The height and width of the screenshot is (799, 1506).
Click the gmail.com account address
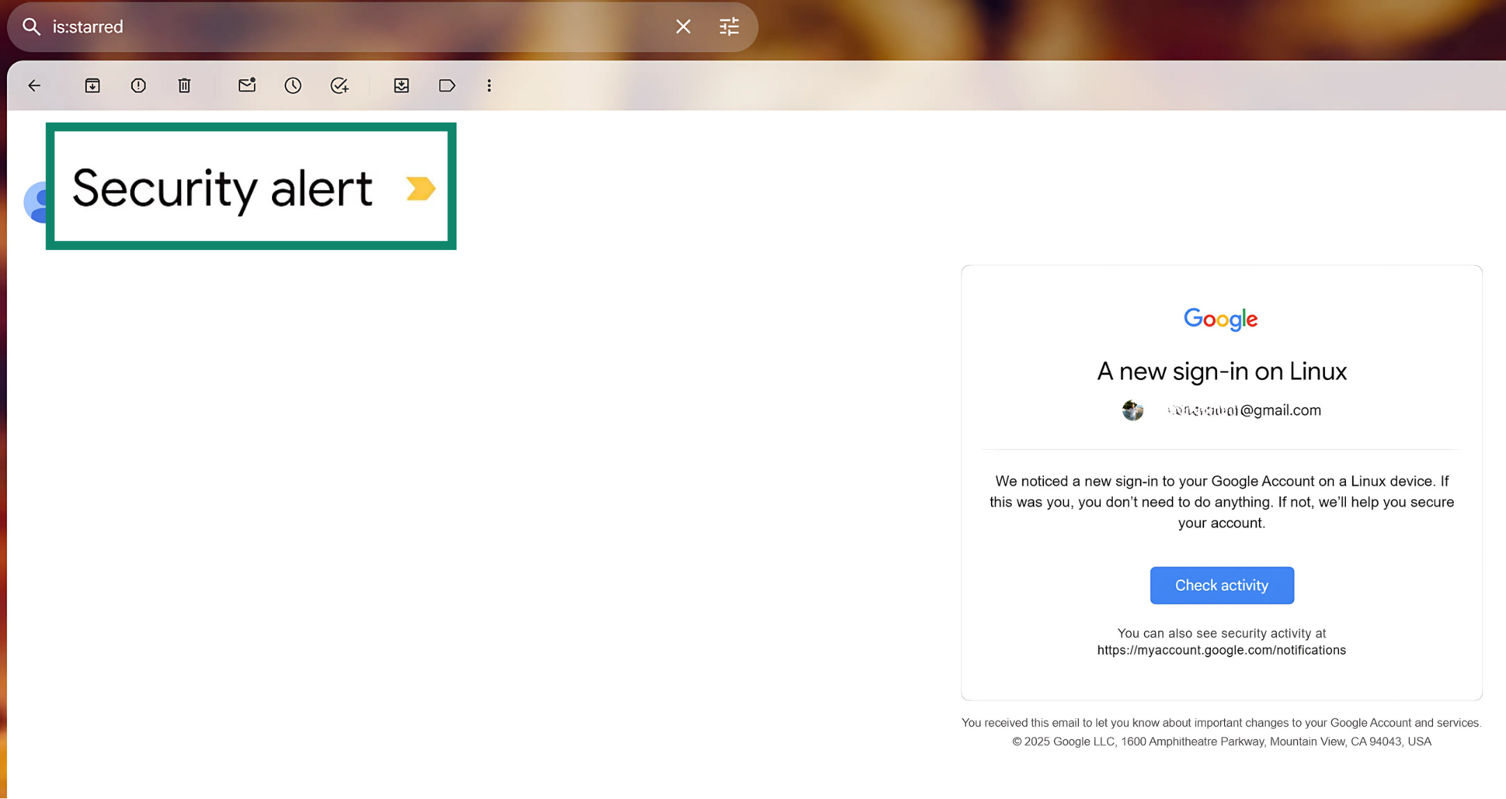pos(1244,411)
